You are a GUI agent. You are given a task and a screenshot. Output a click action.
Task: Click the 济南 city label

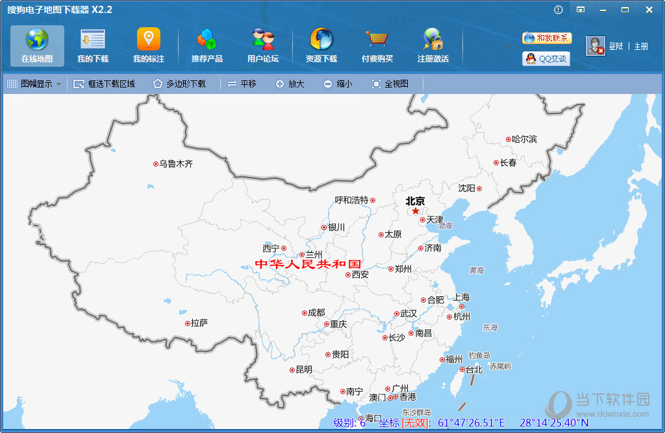(x=433, y=248)
